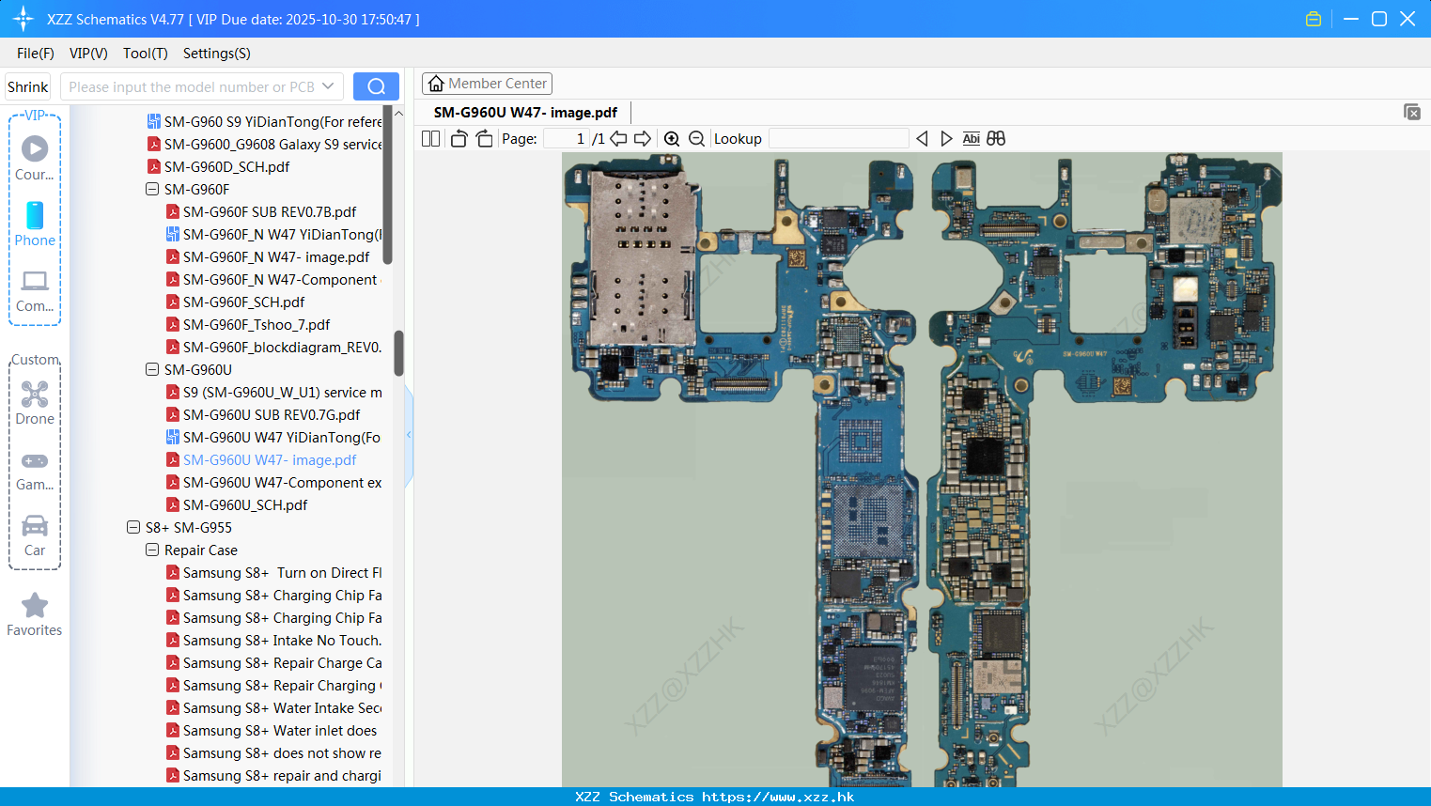Open the model number dropdown arrow
This screenshot has width=1431, height=806.
328,86
